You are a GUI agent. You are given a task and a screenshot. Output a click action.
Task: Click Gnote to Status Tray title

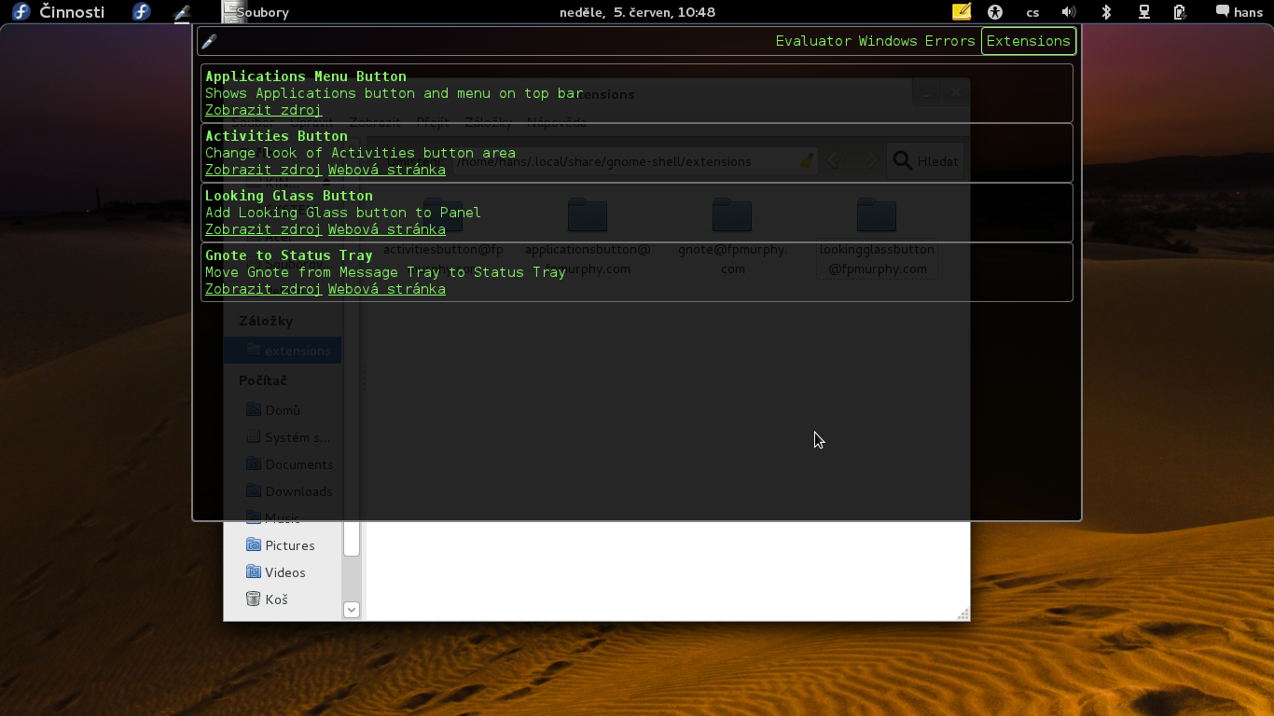[289, 255]
